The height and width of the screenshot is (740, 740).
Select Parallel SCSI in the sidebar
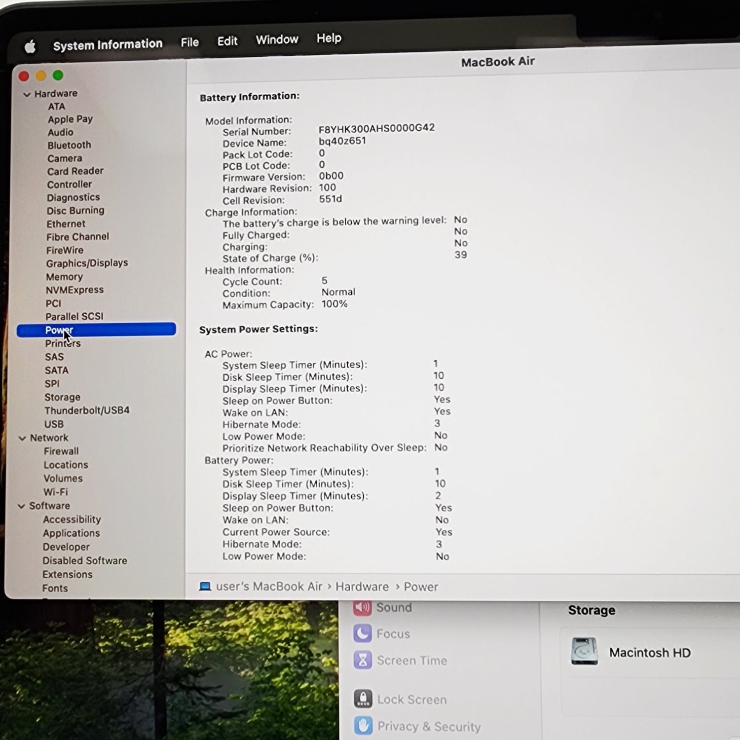pyautogui.click(x=74, y=316)
